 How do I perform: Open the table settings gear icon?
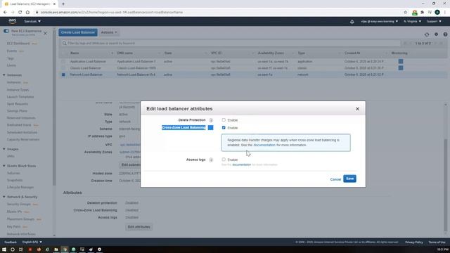[x=436, y=34]
